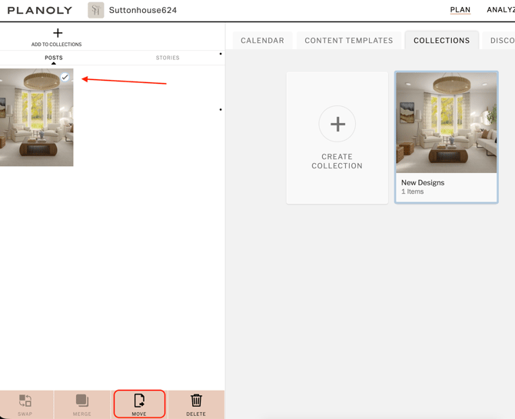Switch to the Stories tab

168,58
